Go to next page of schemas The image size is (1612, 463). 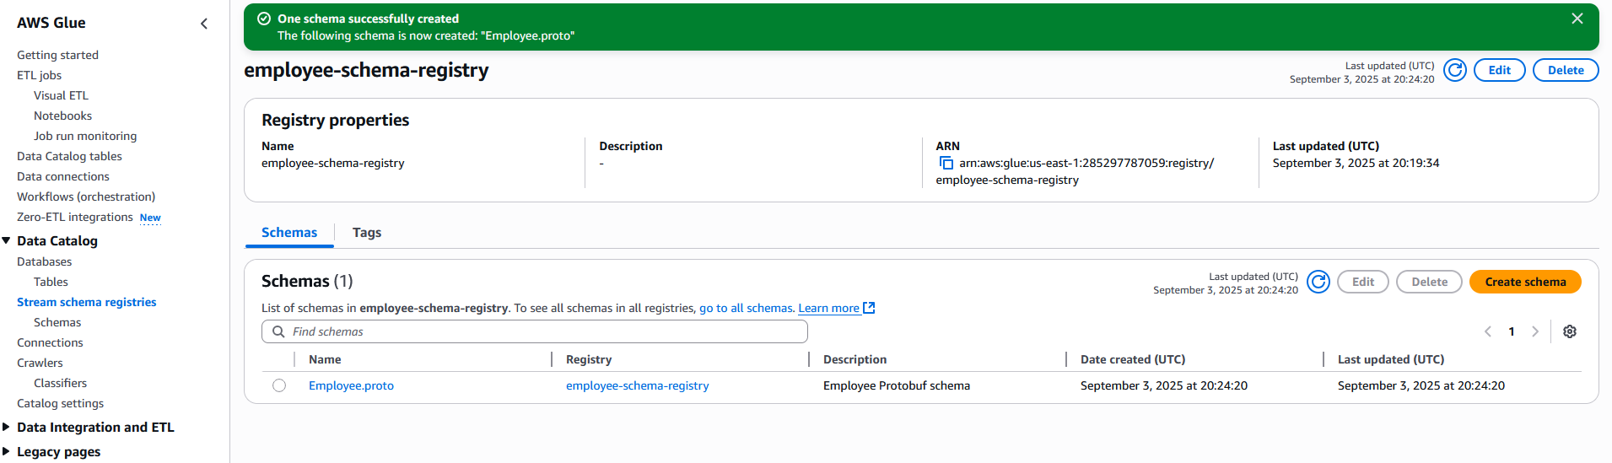[x=1535, y=331]
